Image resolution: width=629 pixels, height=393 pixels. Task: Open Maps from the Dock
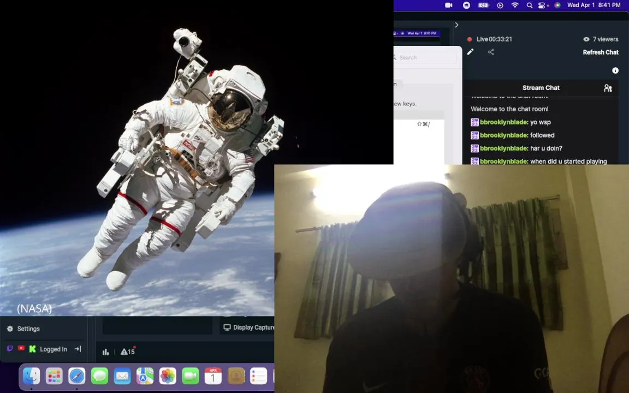pos(145,376)
